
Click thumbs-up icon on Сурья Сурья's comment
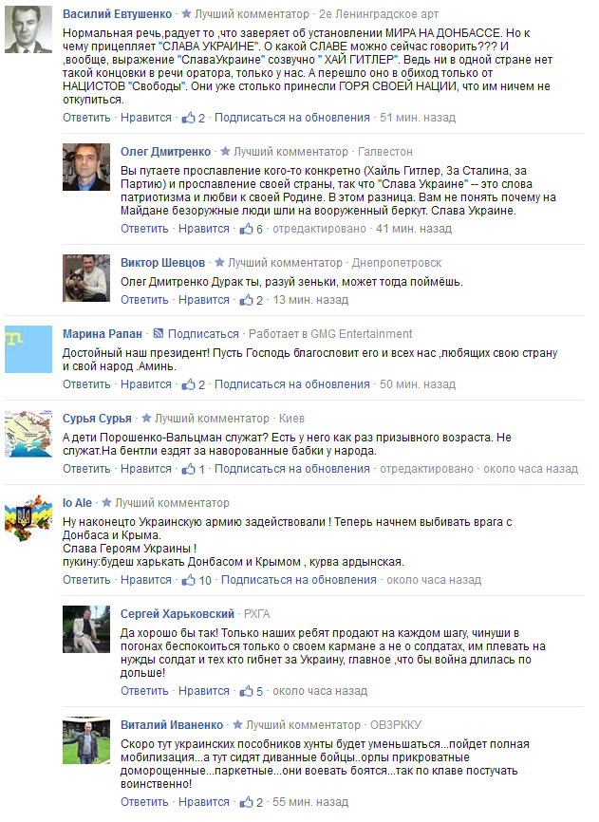(x=188, y=469)
